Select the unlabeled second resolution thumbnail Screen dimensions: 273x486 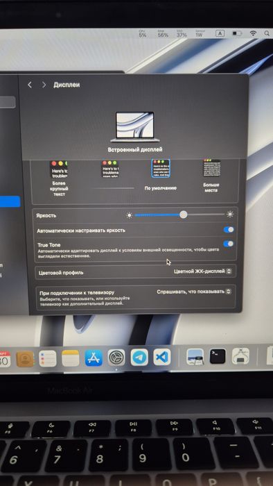[110, 169]
